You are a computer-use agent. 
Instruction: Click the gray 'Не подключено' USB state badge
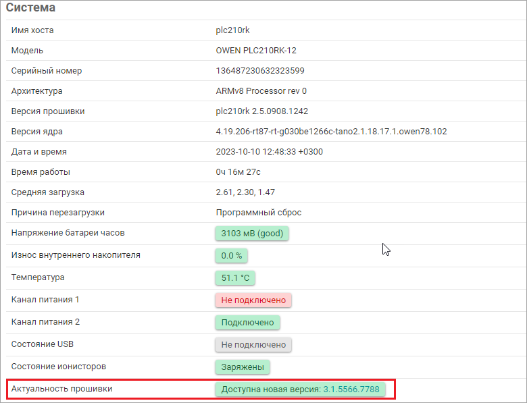point(253,344)
